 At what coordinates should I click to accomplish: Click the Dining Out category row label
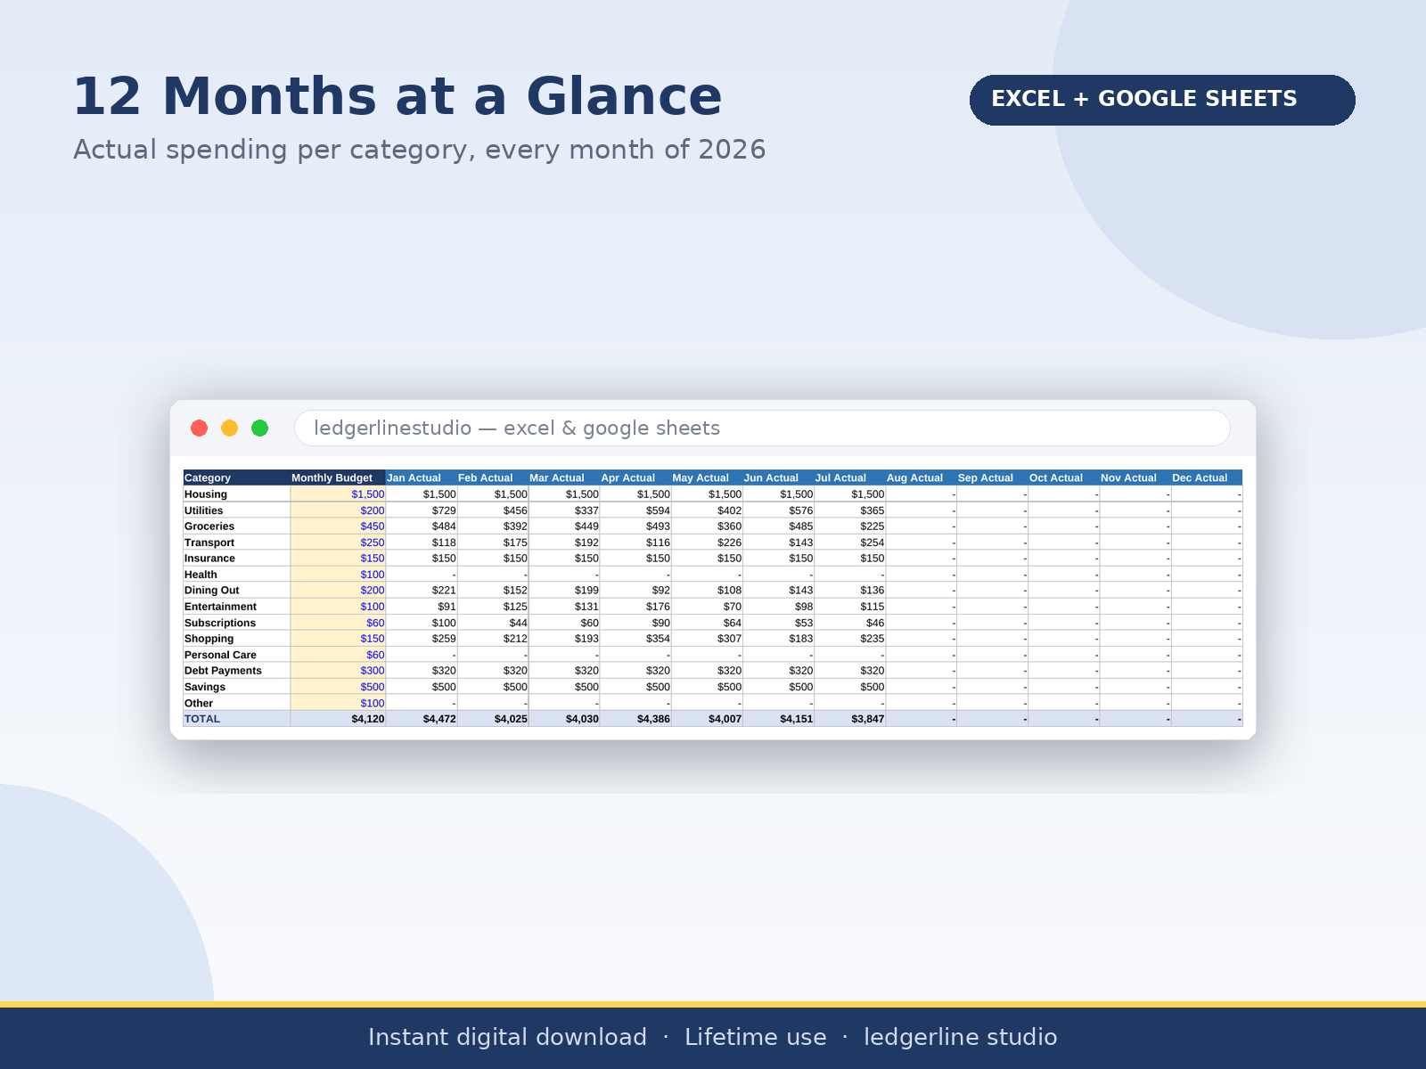point(236,591)
